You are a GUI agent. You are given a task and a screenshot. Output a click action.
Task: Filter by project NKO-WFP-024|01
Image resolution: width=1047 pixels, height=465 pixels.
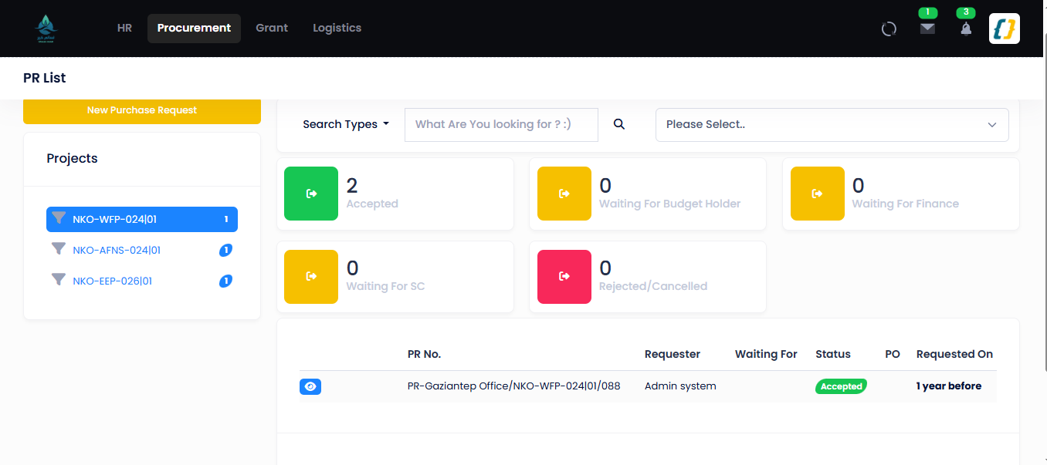click(x=142, y=219)
